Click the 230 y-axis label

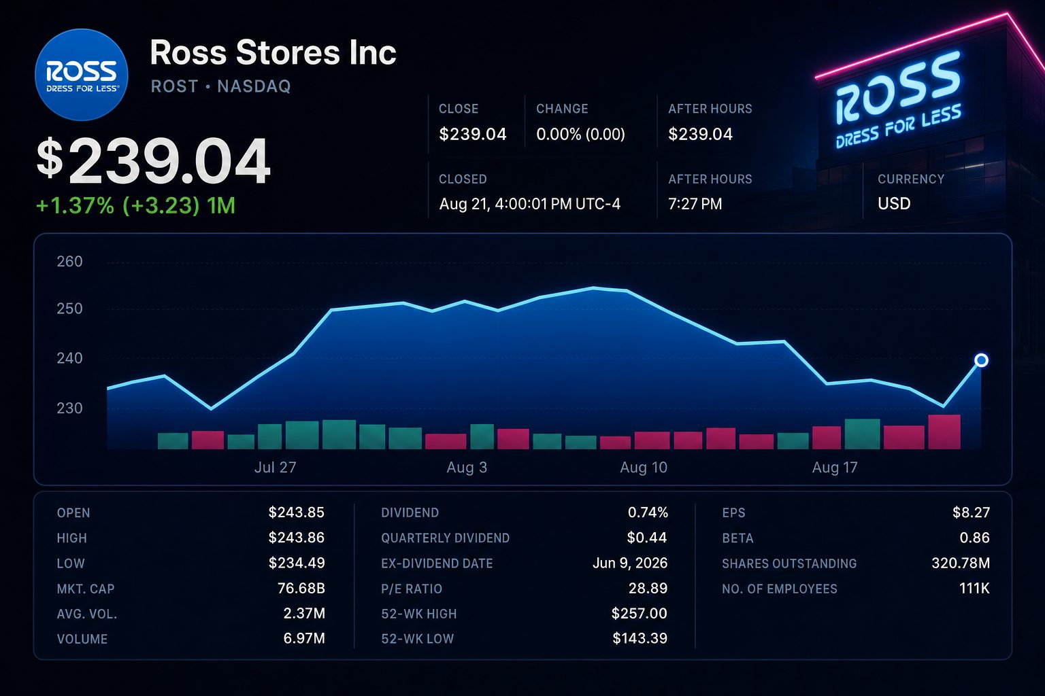(x=69, y=408)
